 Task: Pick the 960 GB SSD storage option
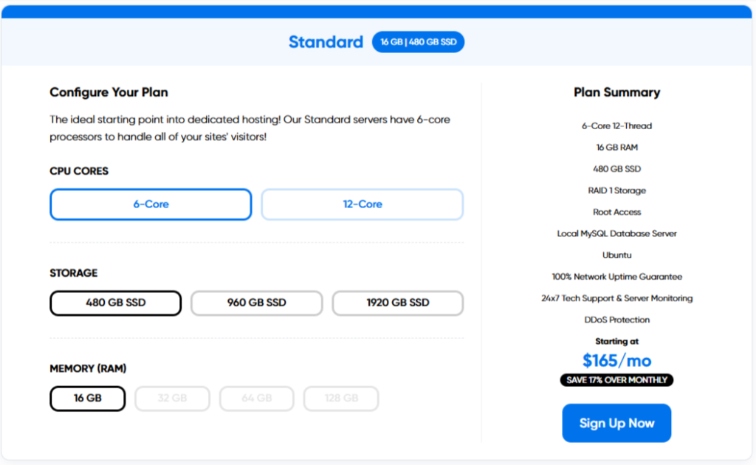coord(256,303)
